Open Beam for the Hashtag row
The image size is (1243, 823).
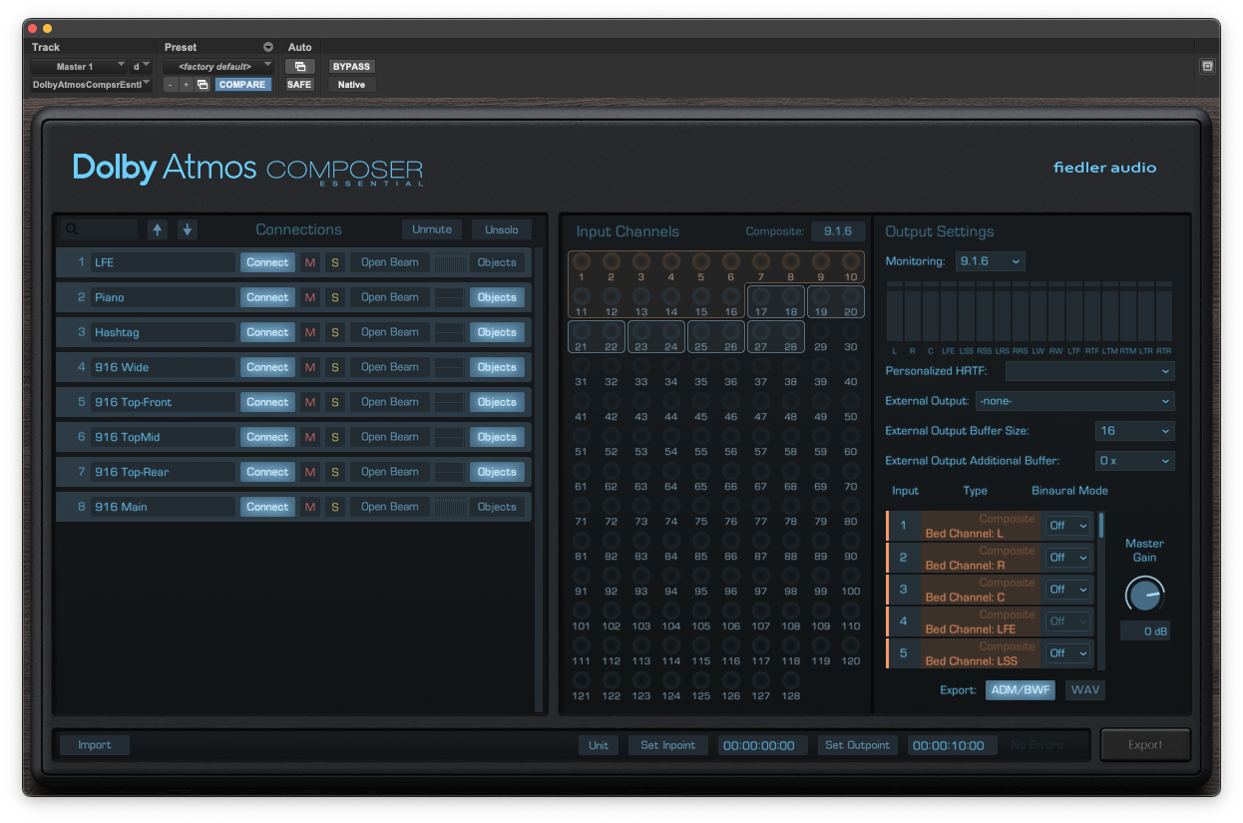(389, 332)
